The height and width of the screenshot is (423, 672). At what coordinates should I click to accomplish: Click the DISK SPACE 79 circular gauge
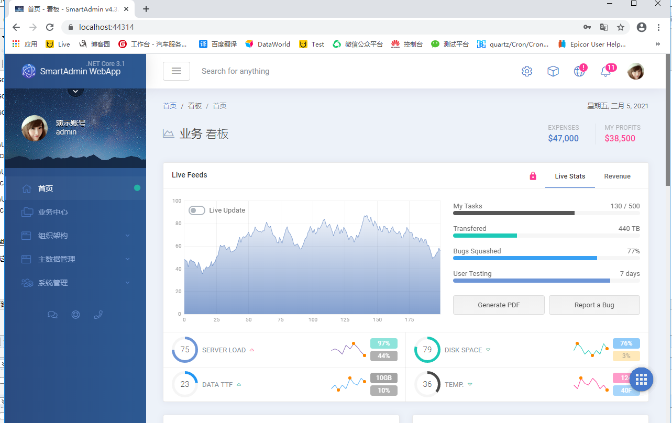427,350
